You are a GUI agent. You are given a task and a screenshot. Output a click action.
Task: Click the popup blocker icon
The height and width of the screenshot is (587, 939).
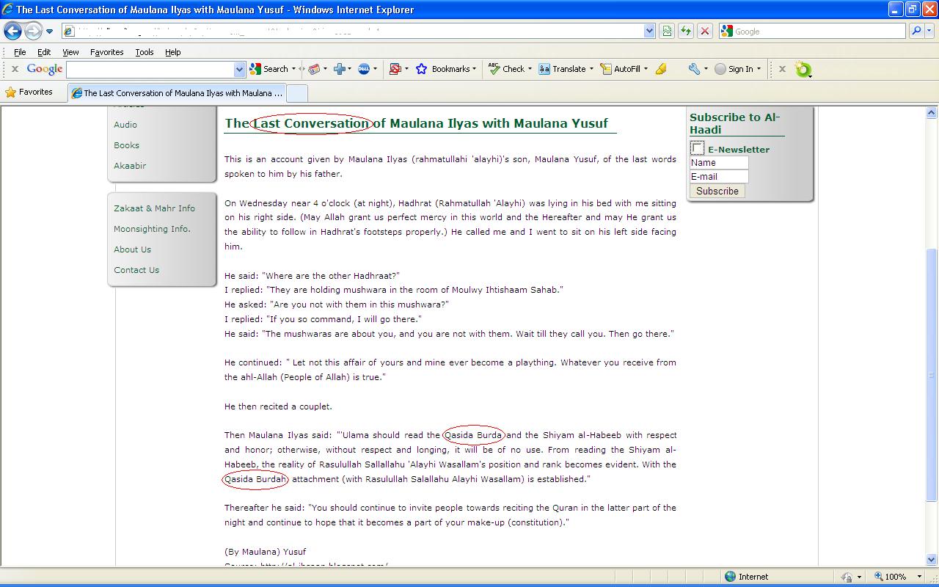click(395, 69)
